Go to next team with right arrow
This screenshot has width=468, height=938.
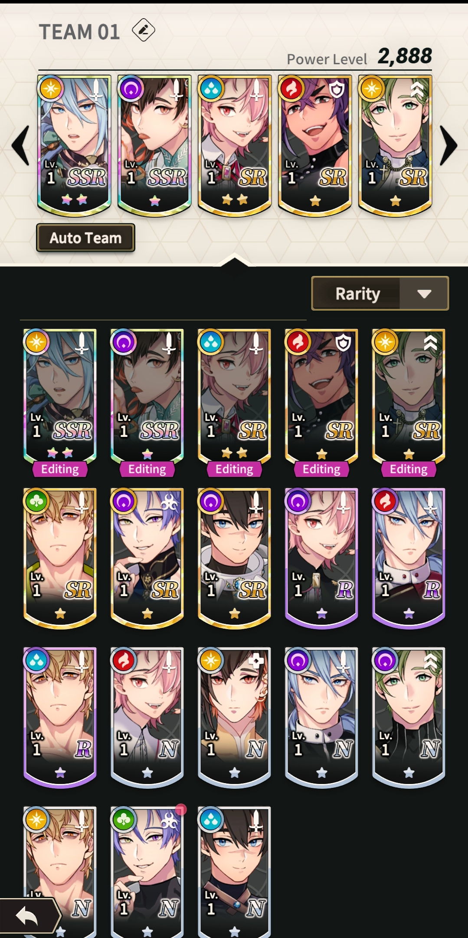point(448,145)
